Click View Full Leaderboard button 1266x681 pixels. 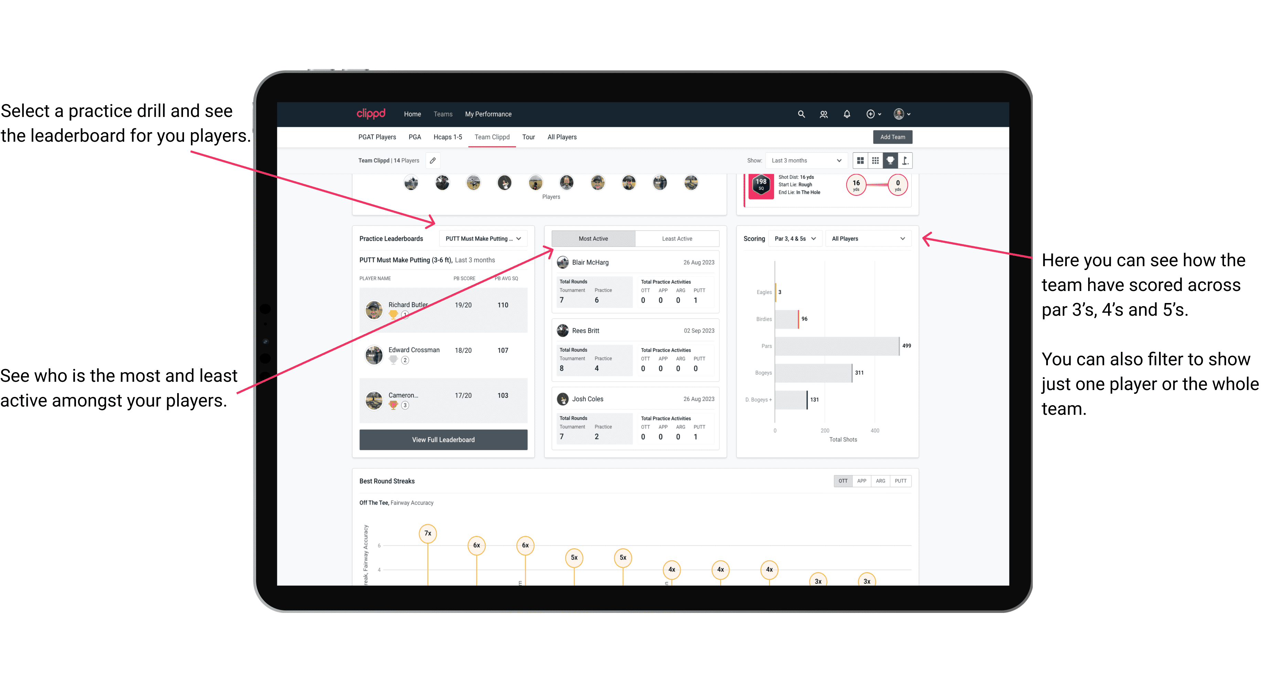pyautogui.click(x=443, y=440)
